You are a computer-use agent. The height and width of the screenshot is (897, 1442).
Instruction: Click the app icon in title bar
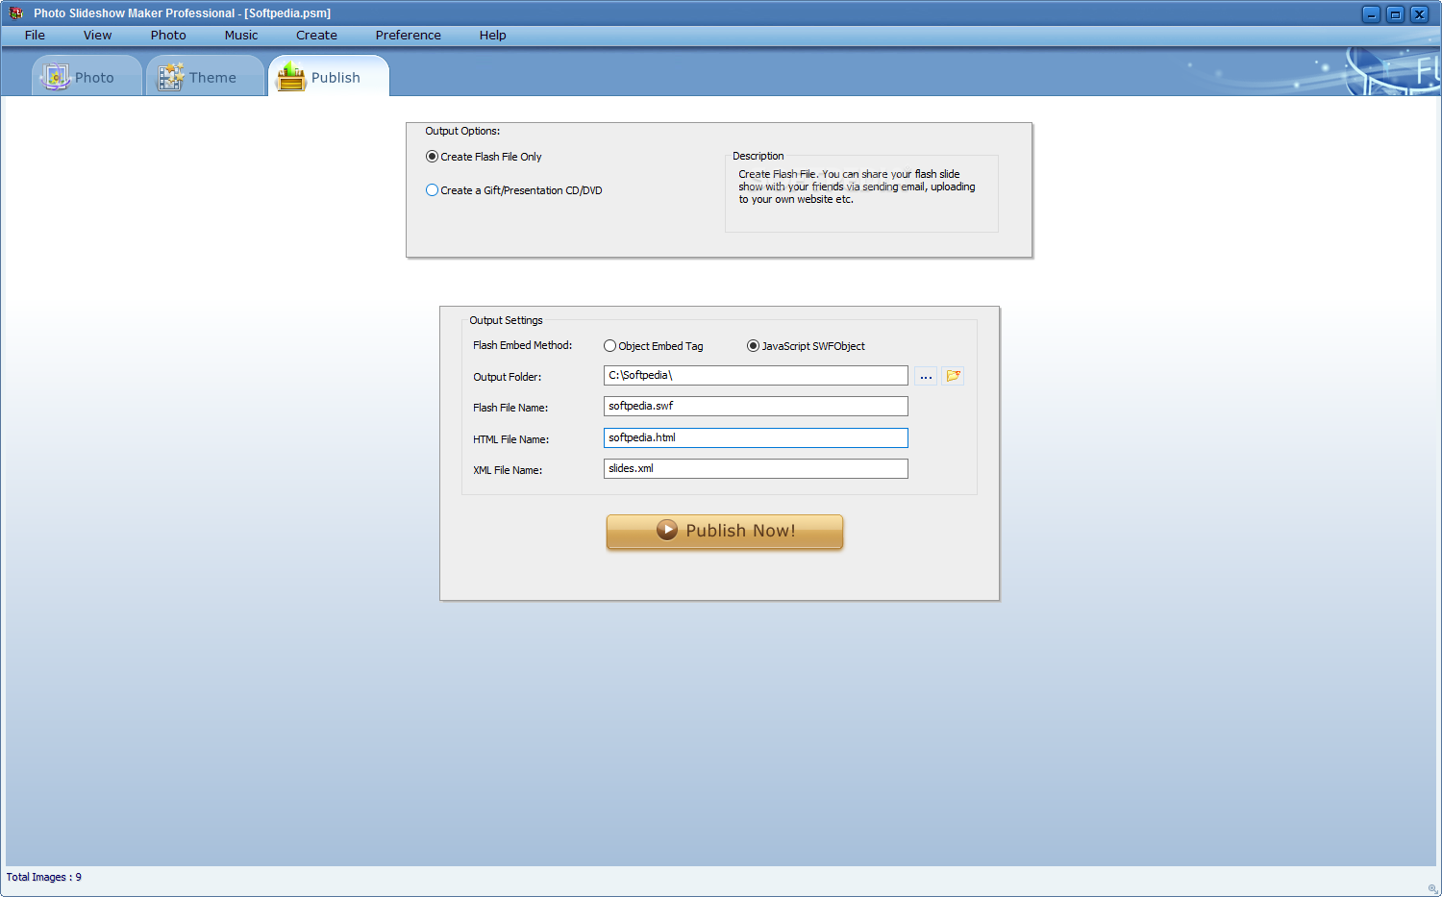pyautogui.click(x=15, y=13)
